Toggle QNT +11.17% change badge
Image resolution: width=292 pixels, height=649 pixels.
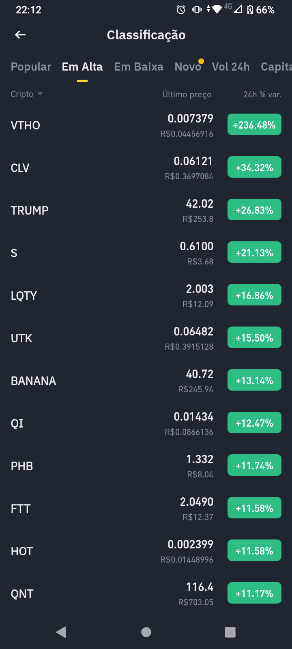click(254, 593)
